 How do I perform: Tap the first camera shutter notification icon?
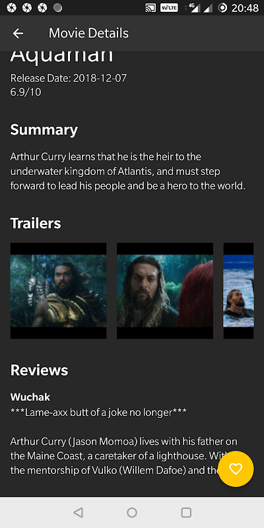pos(11,8)
